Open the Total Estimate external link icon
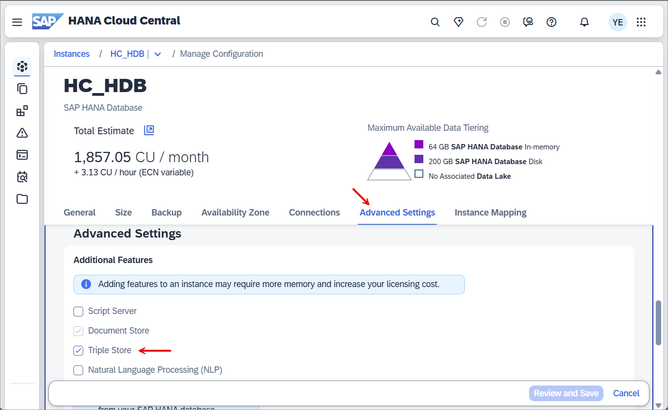The image size is (668, 410). point(149,130)
